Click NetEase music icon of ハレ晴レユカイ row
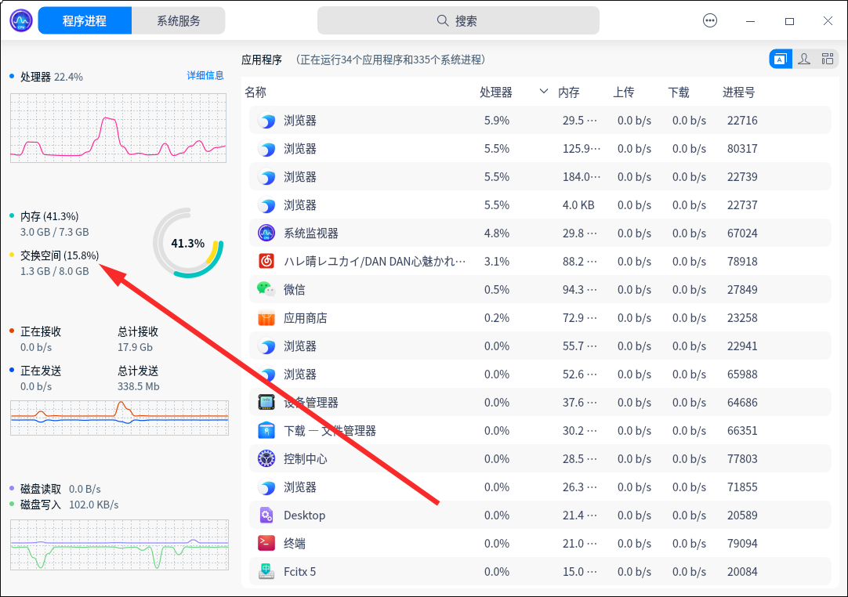Viewport: 848px width, 597px height. (266, 261)
